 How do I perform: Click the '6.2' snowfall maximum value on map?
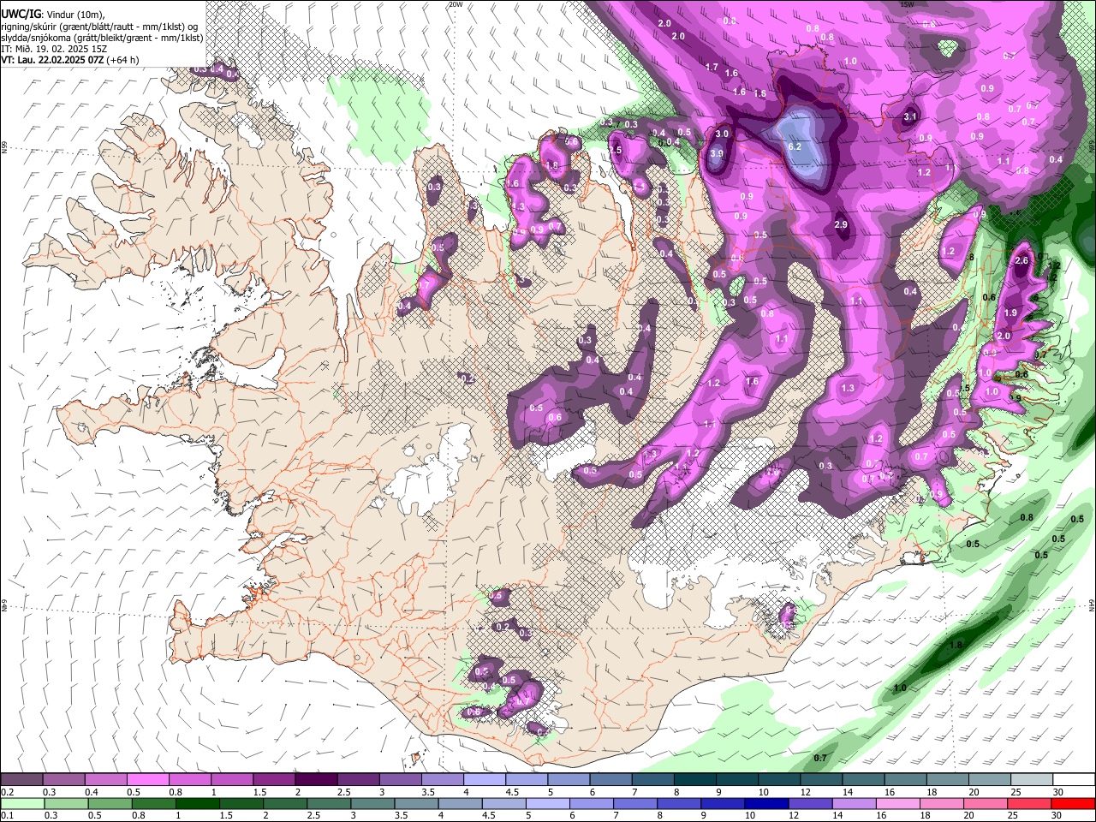coord(794,146)
